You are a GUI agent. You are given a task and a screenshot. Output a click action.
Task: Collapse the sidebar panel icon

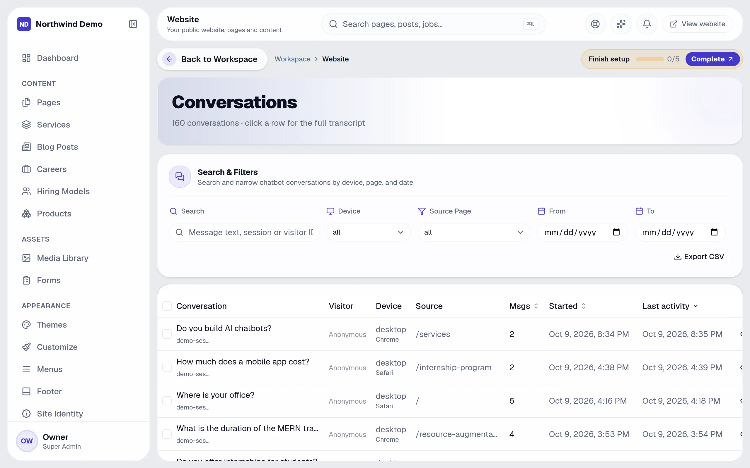click(x=133, y=24)
